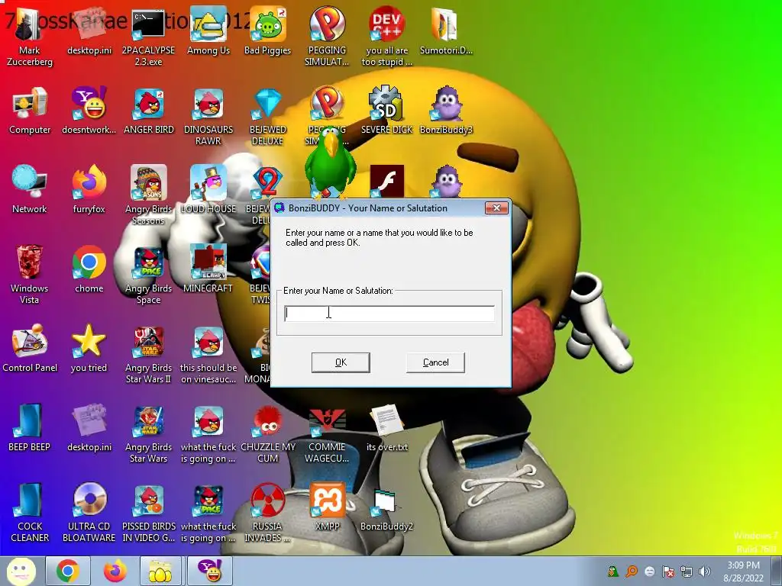The width and height of the screenshot is (782, 586).
Task: Select the 2PACALYPSE 2.3.exe icon
Action: point(148,36)
